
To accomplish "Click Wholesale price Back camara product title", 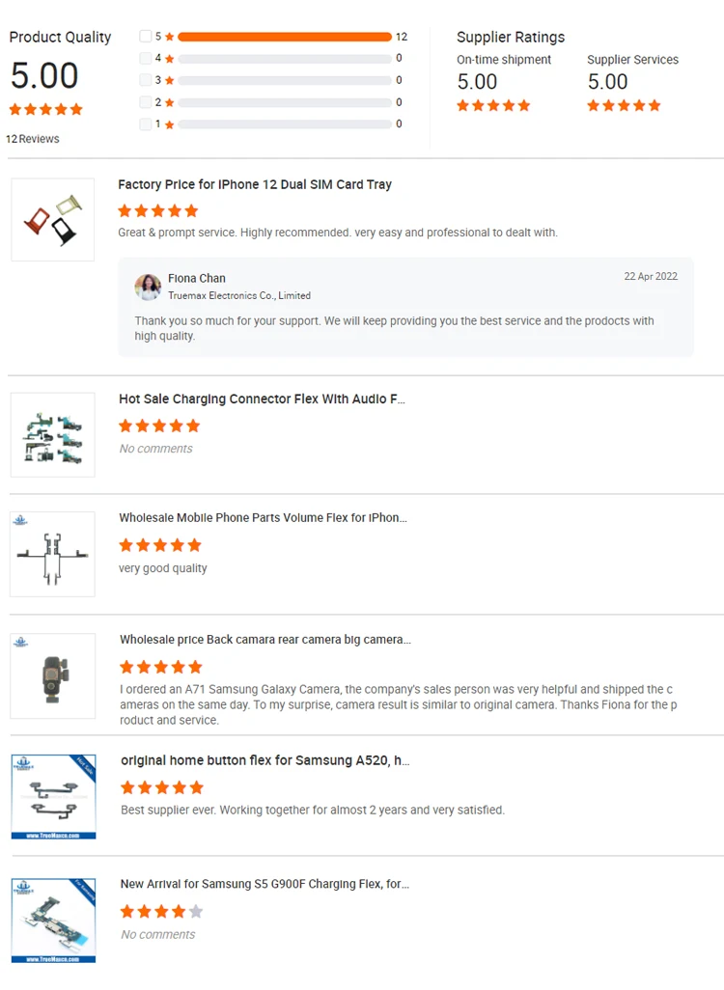I will point(265,639).
